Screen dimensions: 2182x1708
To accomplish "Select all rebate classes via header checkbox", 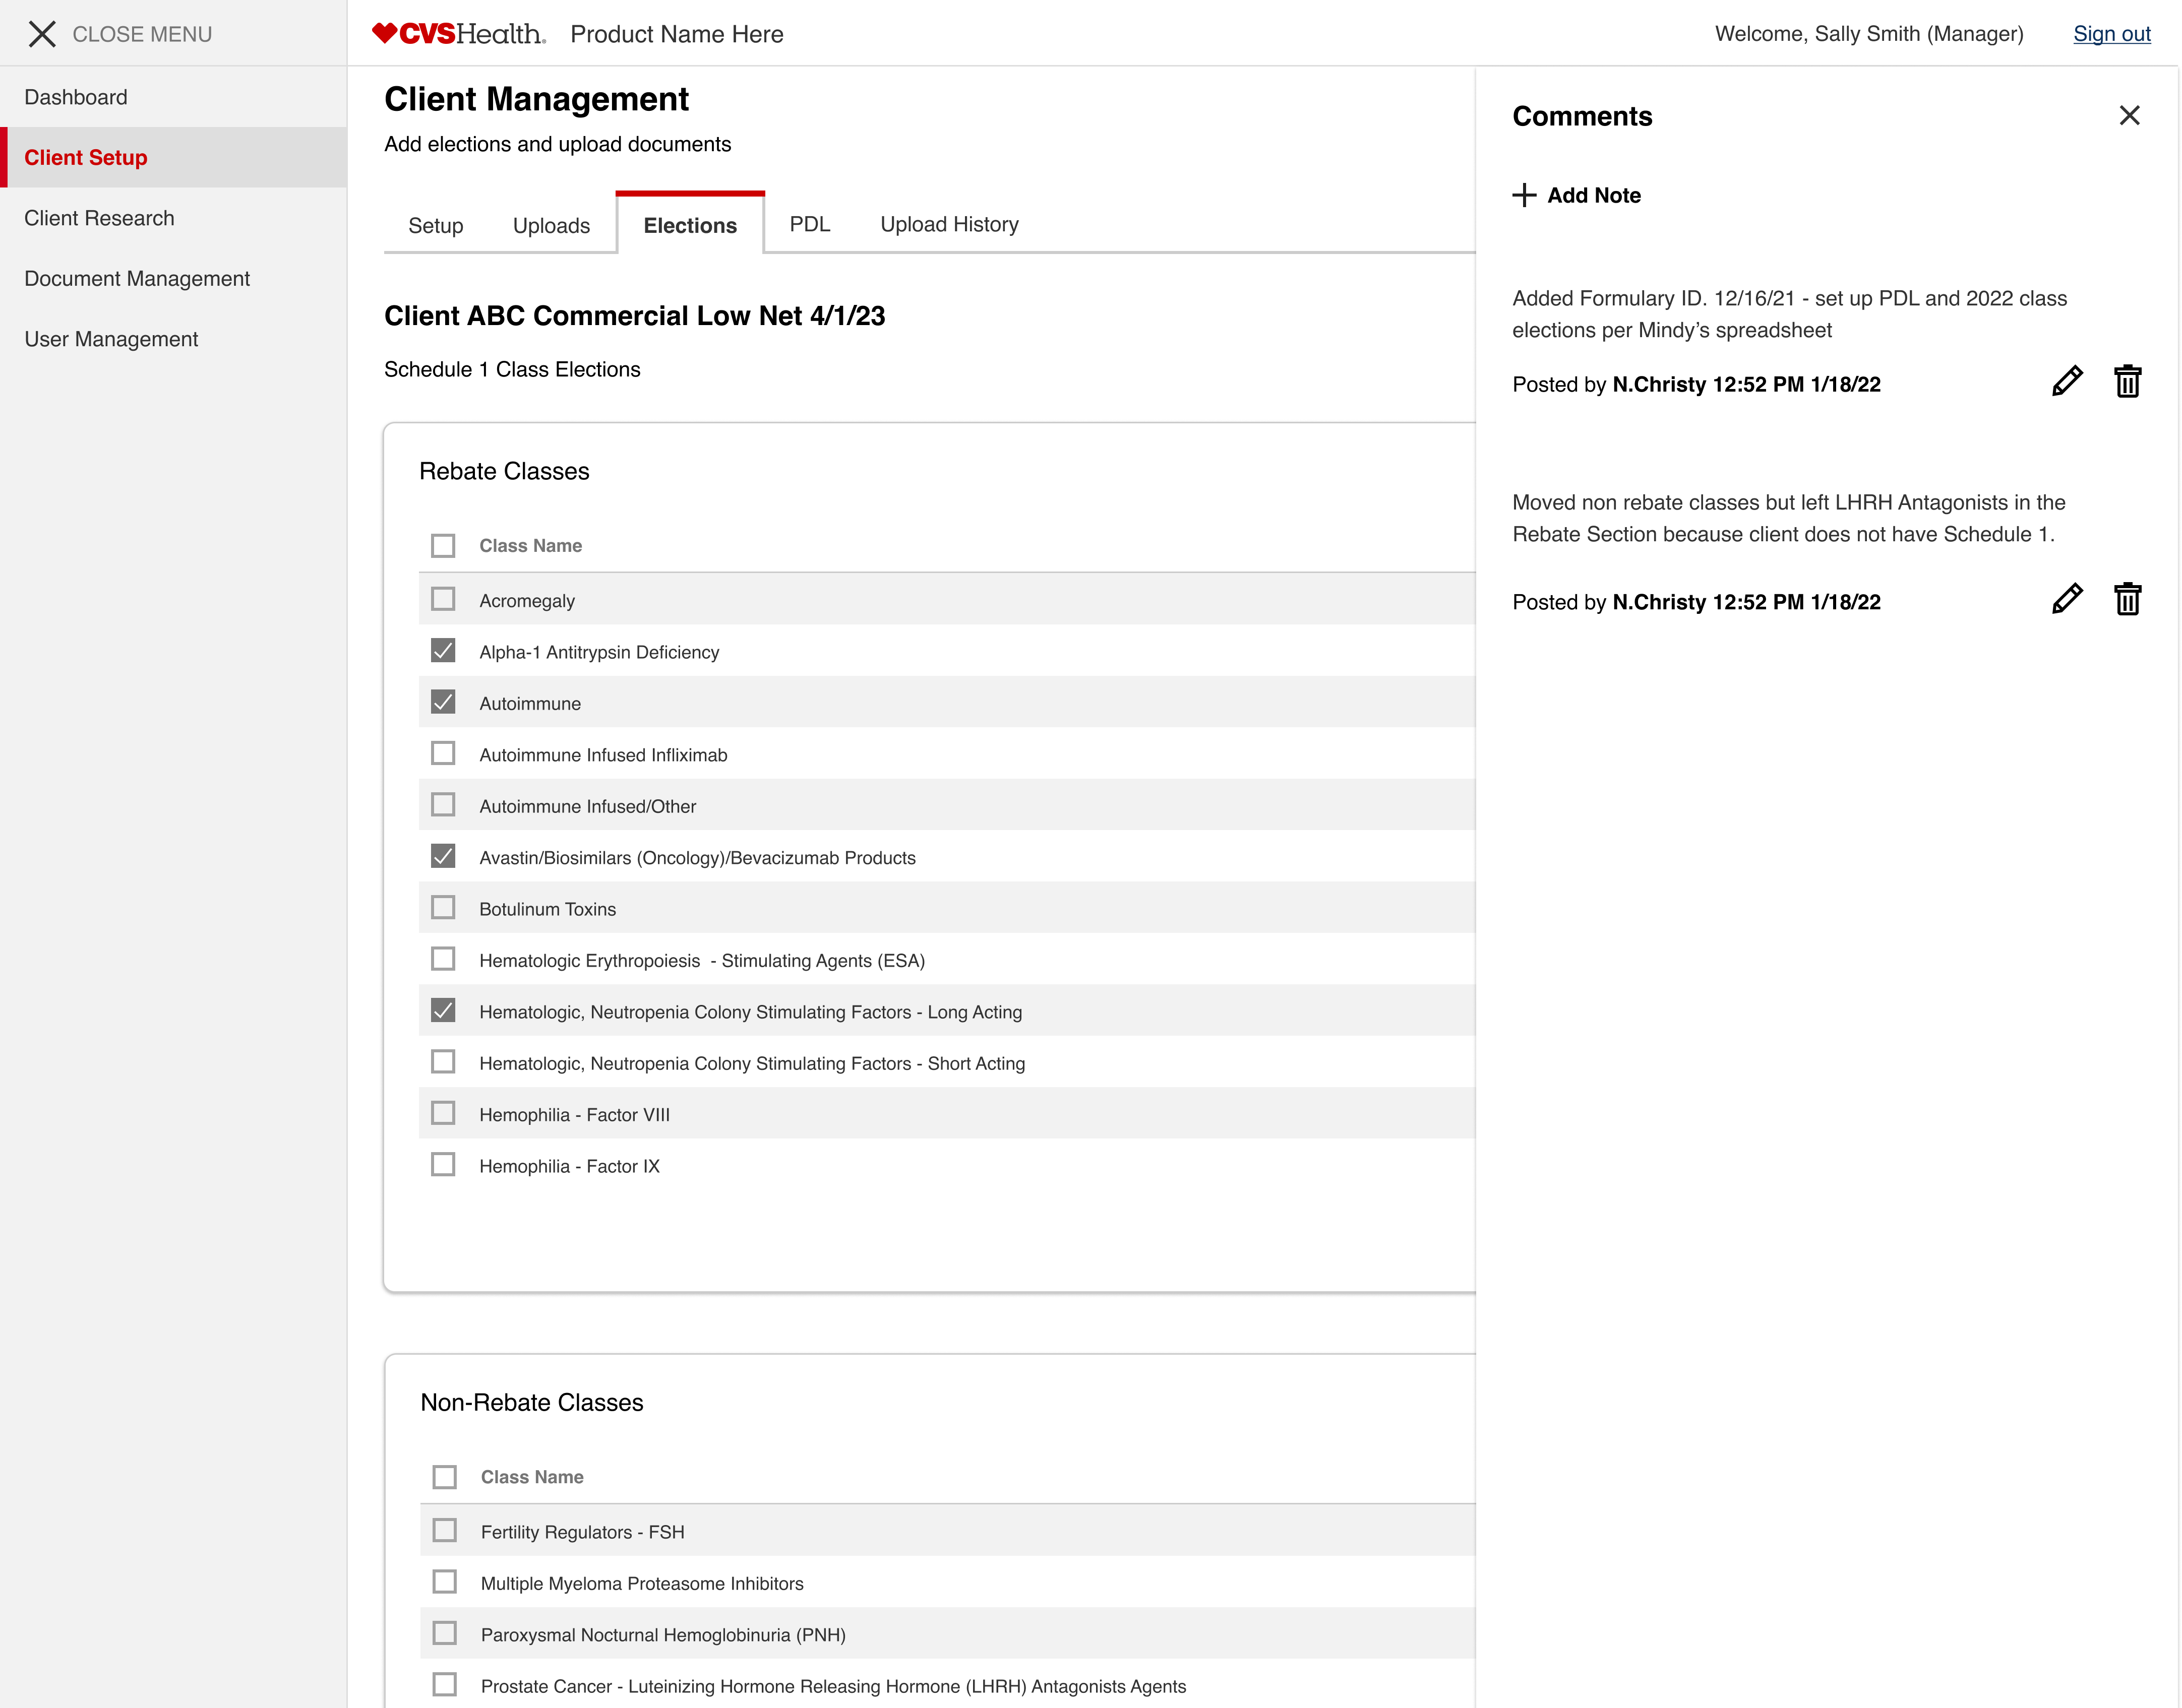I will pos(443,546).
